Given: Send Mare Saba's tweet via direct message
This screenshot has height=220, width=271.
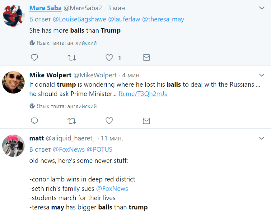Looking at the screenshot, I should (146, 57).
